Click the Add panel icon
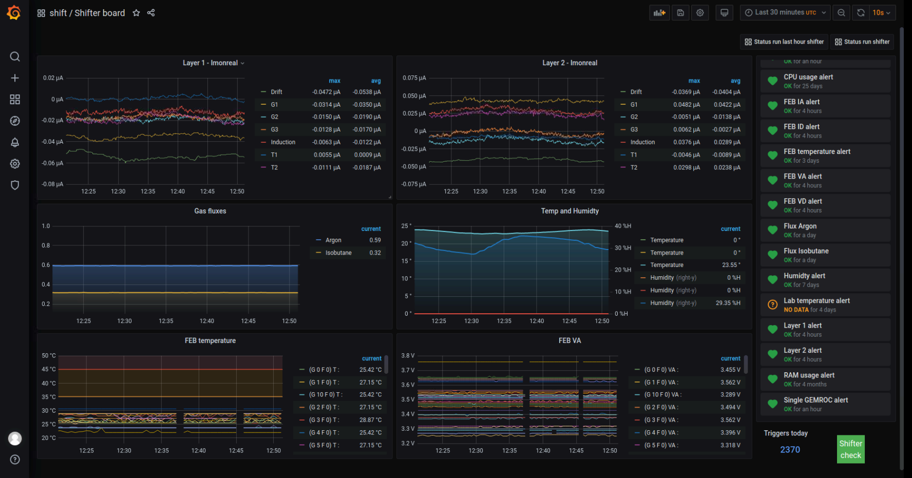This screenshot has height=478, width=912. click(x=659, y=13)
